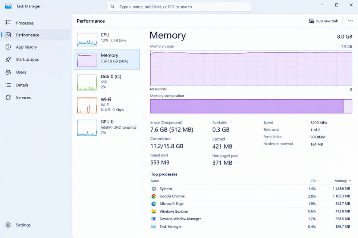358x238 pixels.
Task: Open Settings at sidebar bottom
Action: (36, 225)
